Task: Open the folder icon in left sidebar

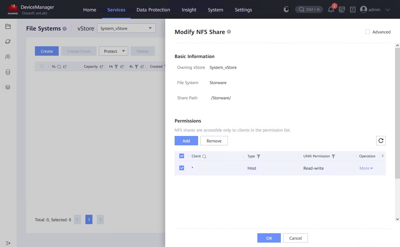Action: 8,26
